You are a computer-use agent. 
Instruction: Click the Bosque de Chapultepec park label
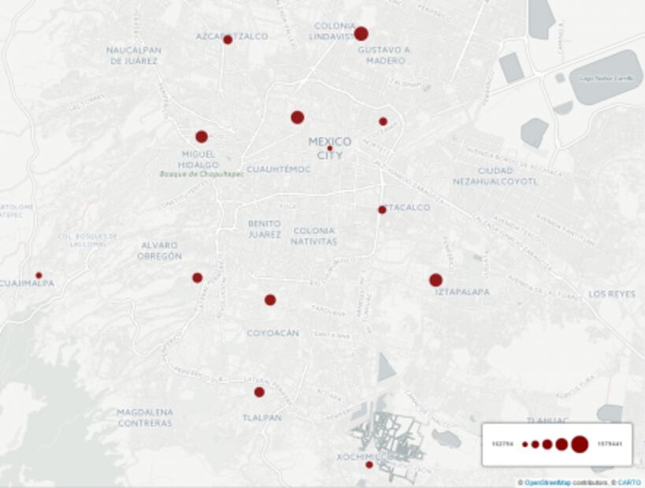coord(202,174)
